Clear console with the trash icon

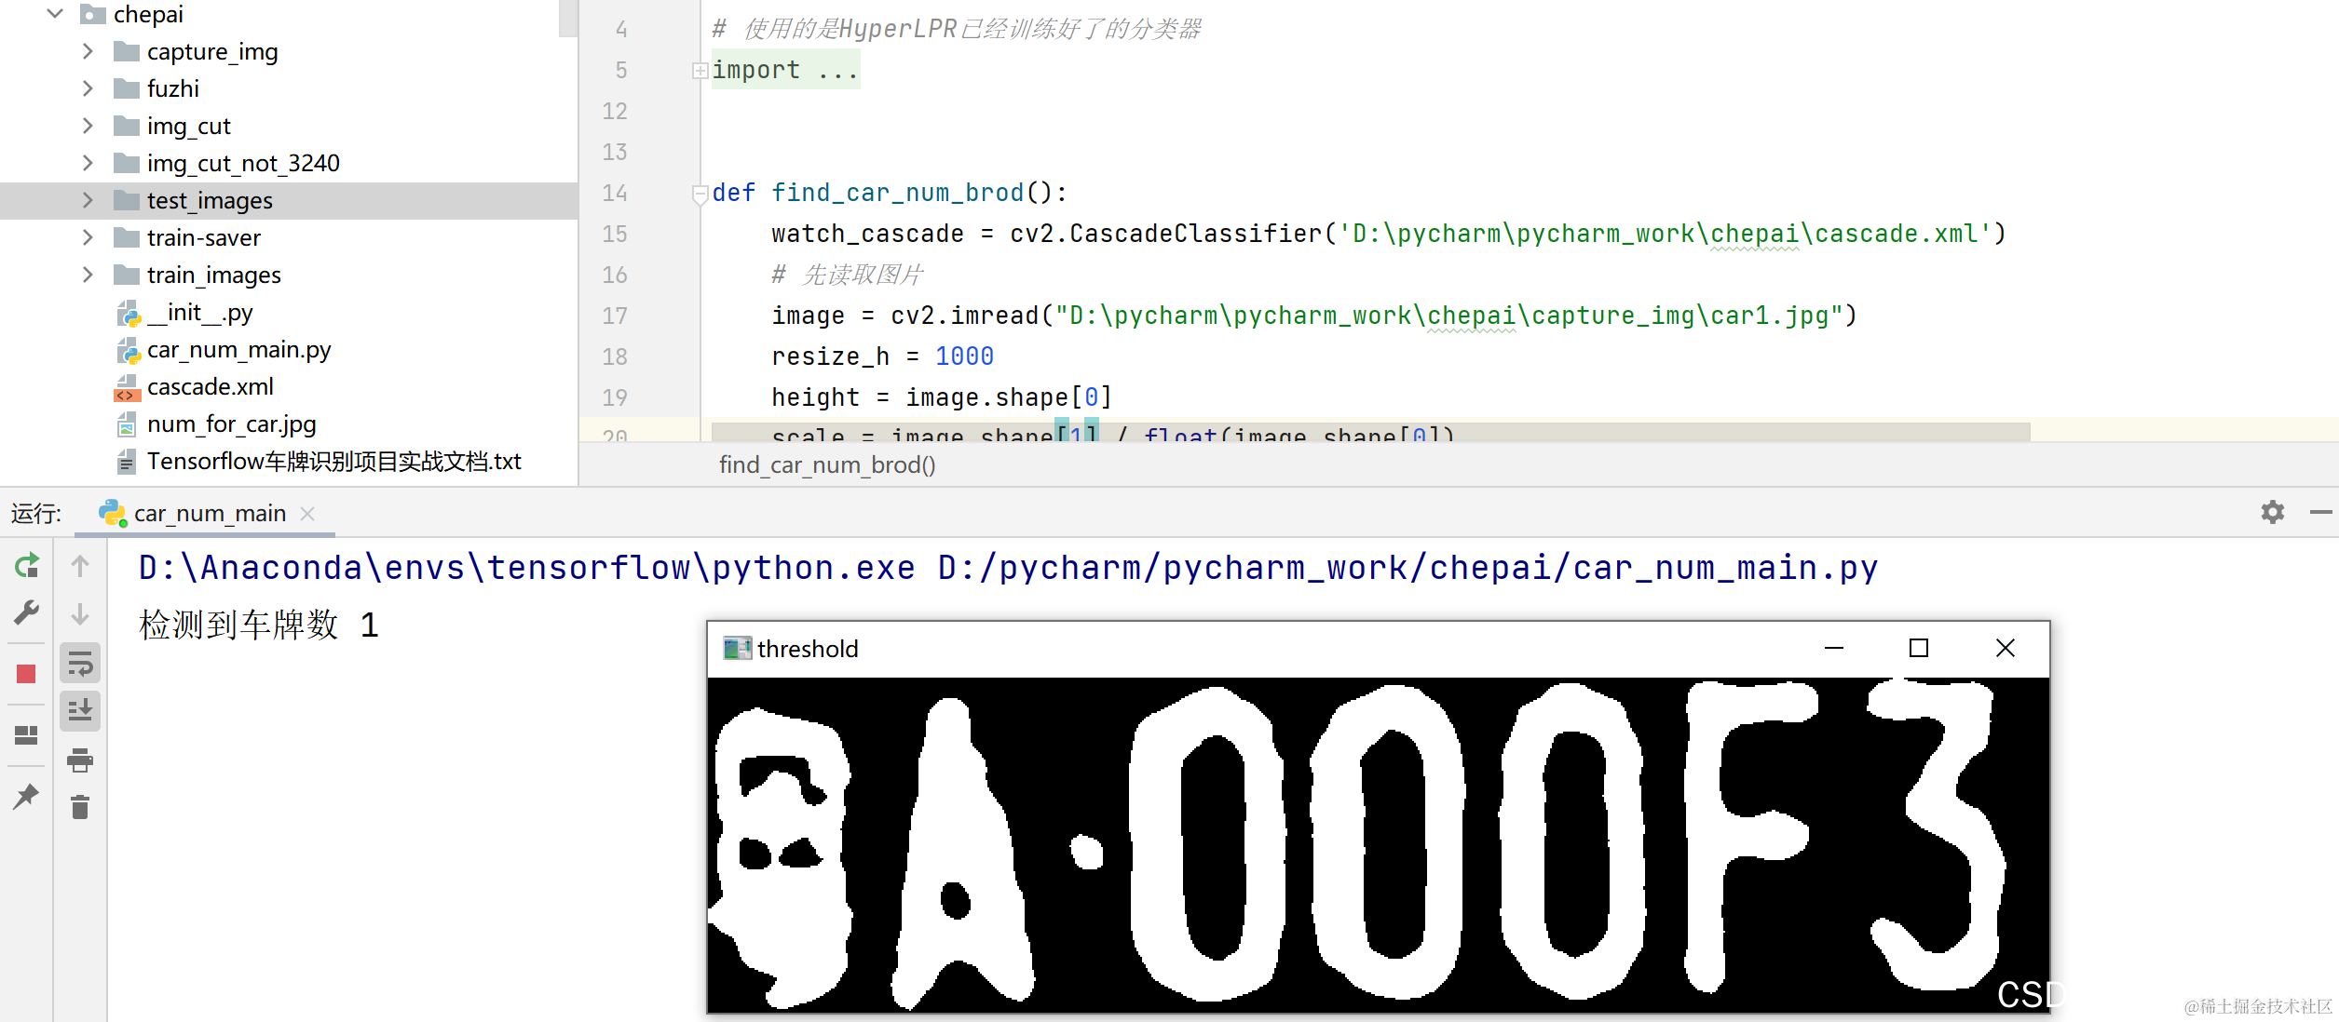click(x=80, y=807)
